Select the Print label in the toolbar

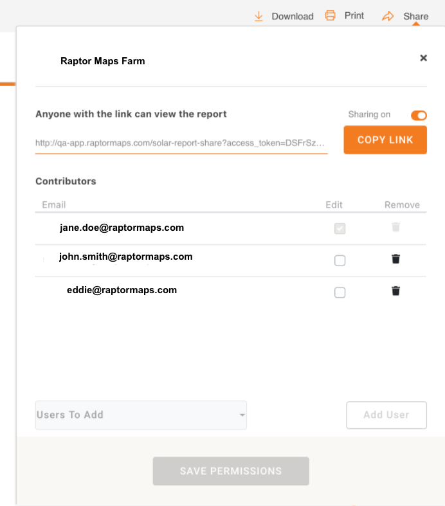click(x=354, y=15)
